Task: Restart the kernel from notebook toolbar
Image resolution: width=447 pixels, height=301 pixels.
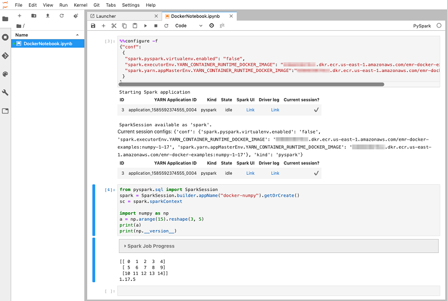Action: coord(166,26)
